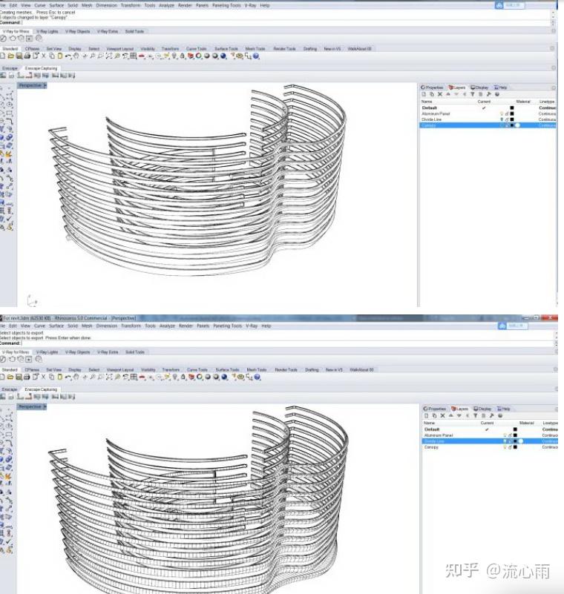Click Paste icon in lower window's toolbar
Screen dimensions: 564x594
click(x=60, y=377)
